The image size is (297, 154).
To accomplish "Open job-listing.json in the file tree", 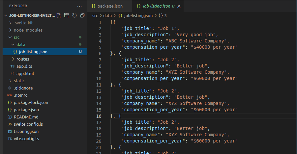I will click(x=45, y=52).
